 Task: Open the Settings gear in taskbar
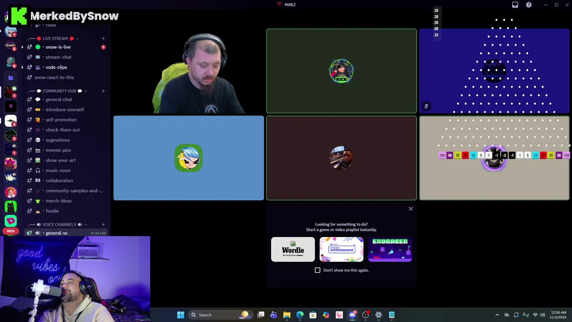click(379, 315)
